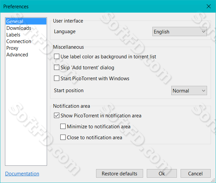Expand the Start position dropdown
This screenshot has height=183, width=216.
[189, 91]
